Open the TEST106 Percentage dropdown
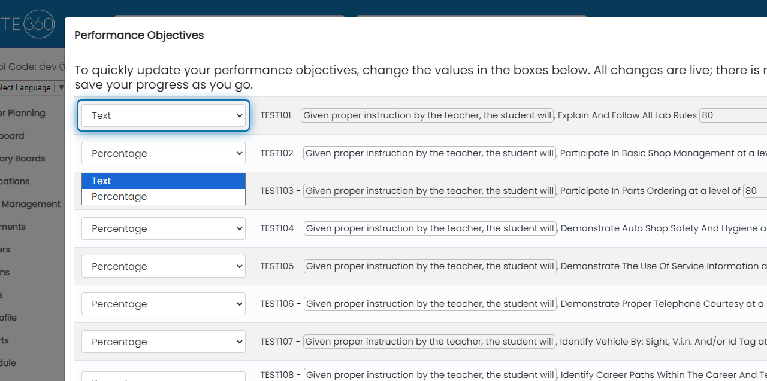Viewport: 767px width, 381px height. [163, 304]
